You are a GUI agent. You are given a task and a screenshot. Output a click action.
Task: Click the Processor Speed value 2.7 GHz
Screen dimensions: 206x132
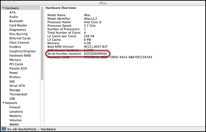[90, 26]
